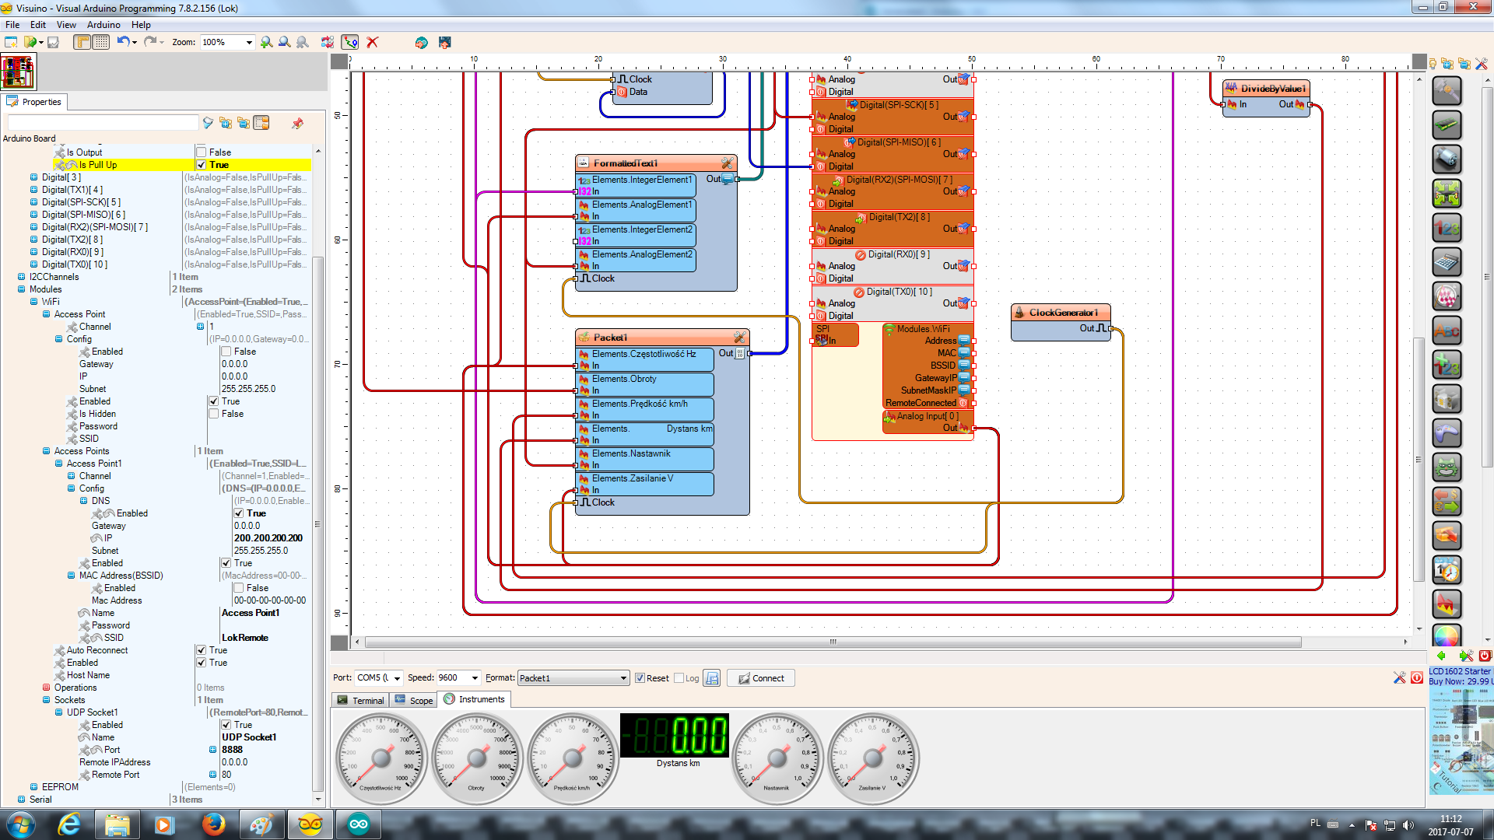Toggle the DNS Enabled checkbox

click(x=239, y=513)
